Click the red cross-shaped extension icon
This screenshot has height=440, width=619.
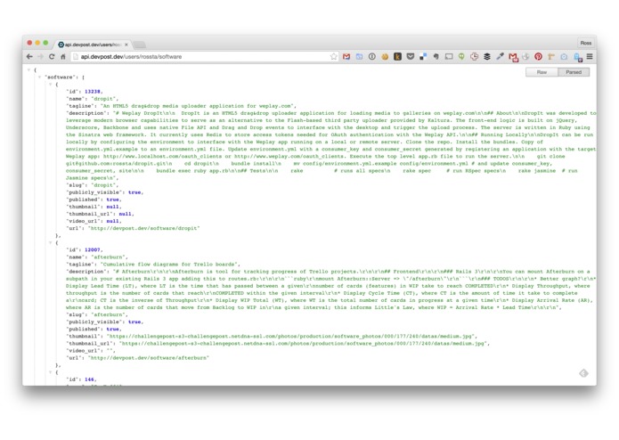click(474, 56)
